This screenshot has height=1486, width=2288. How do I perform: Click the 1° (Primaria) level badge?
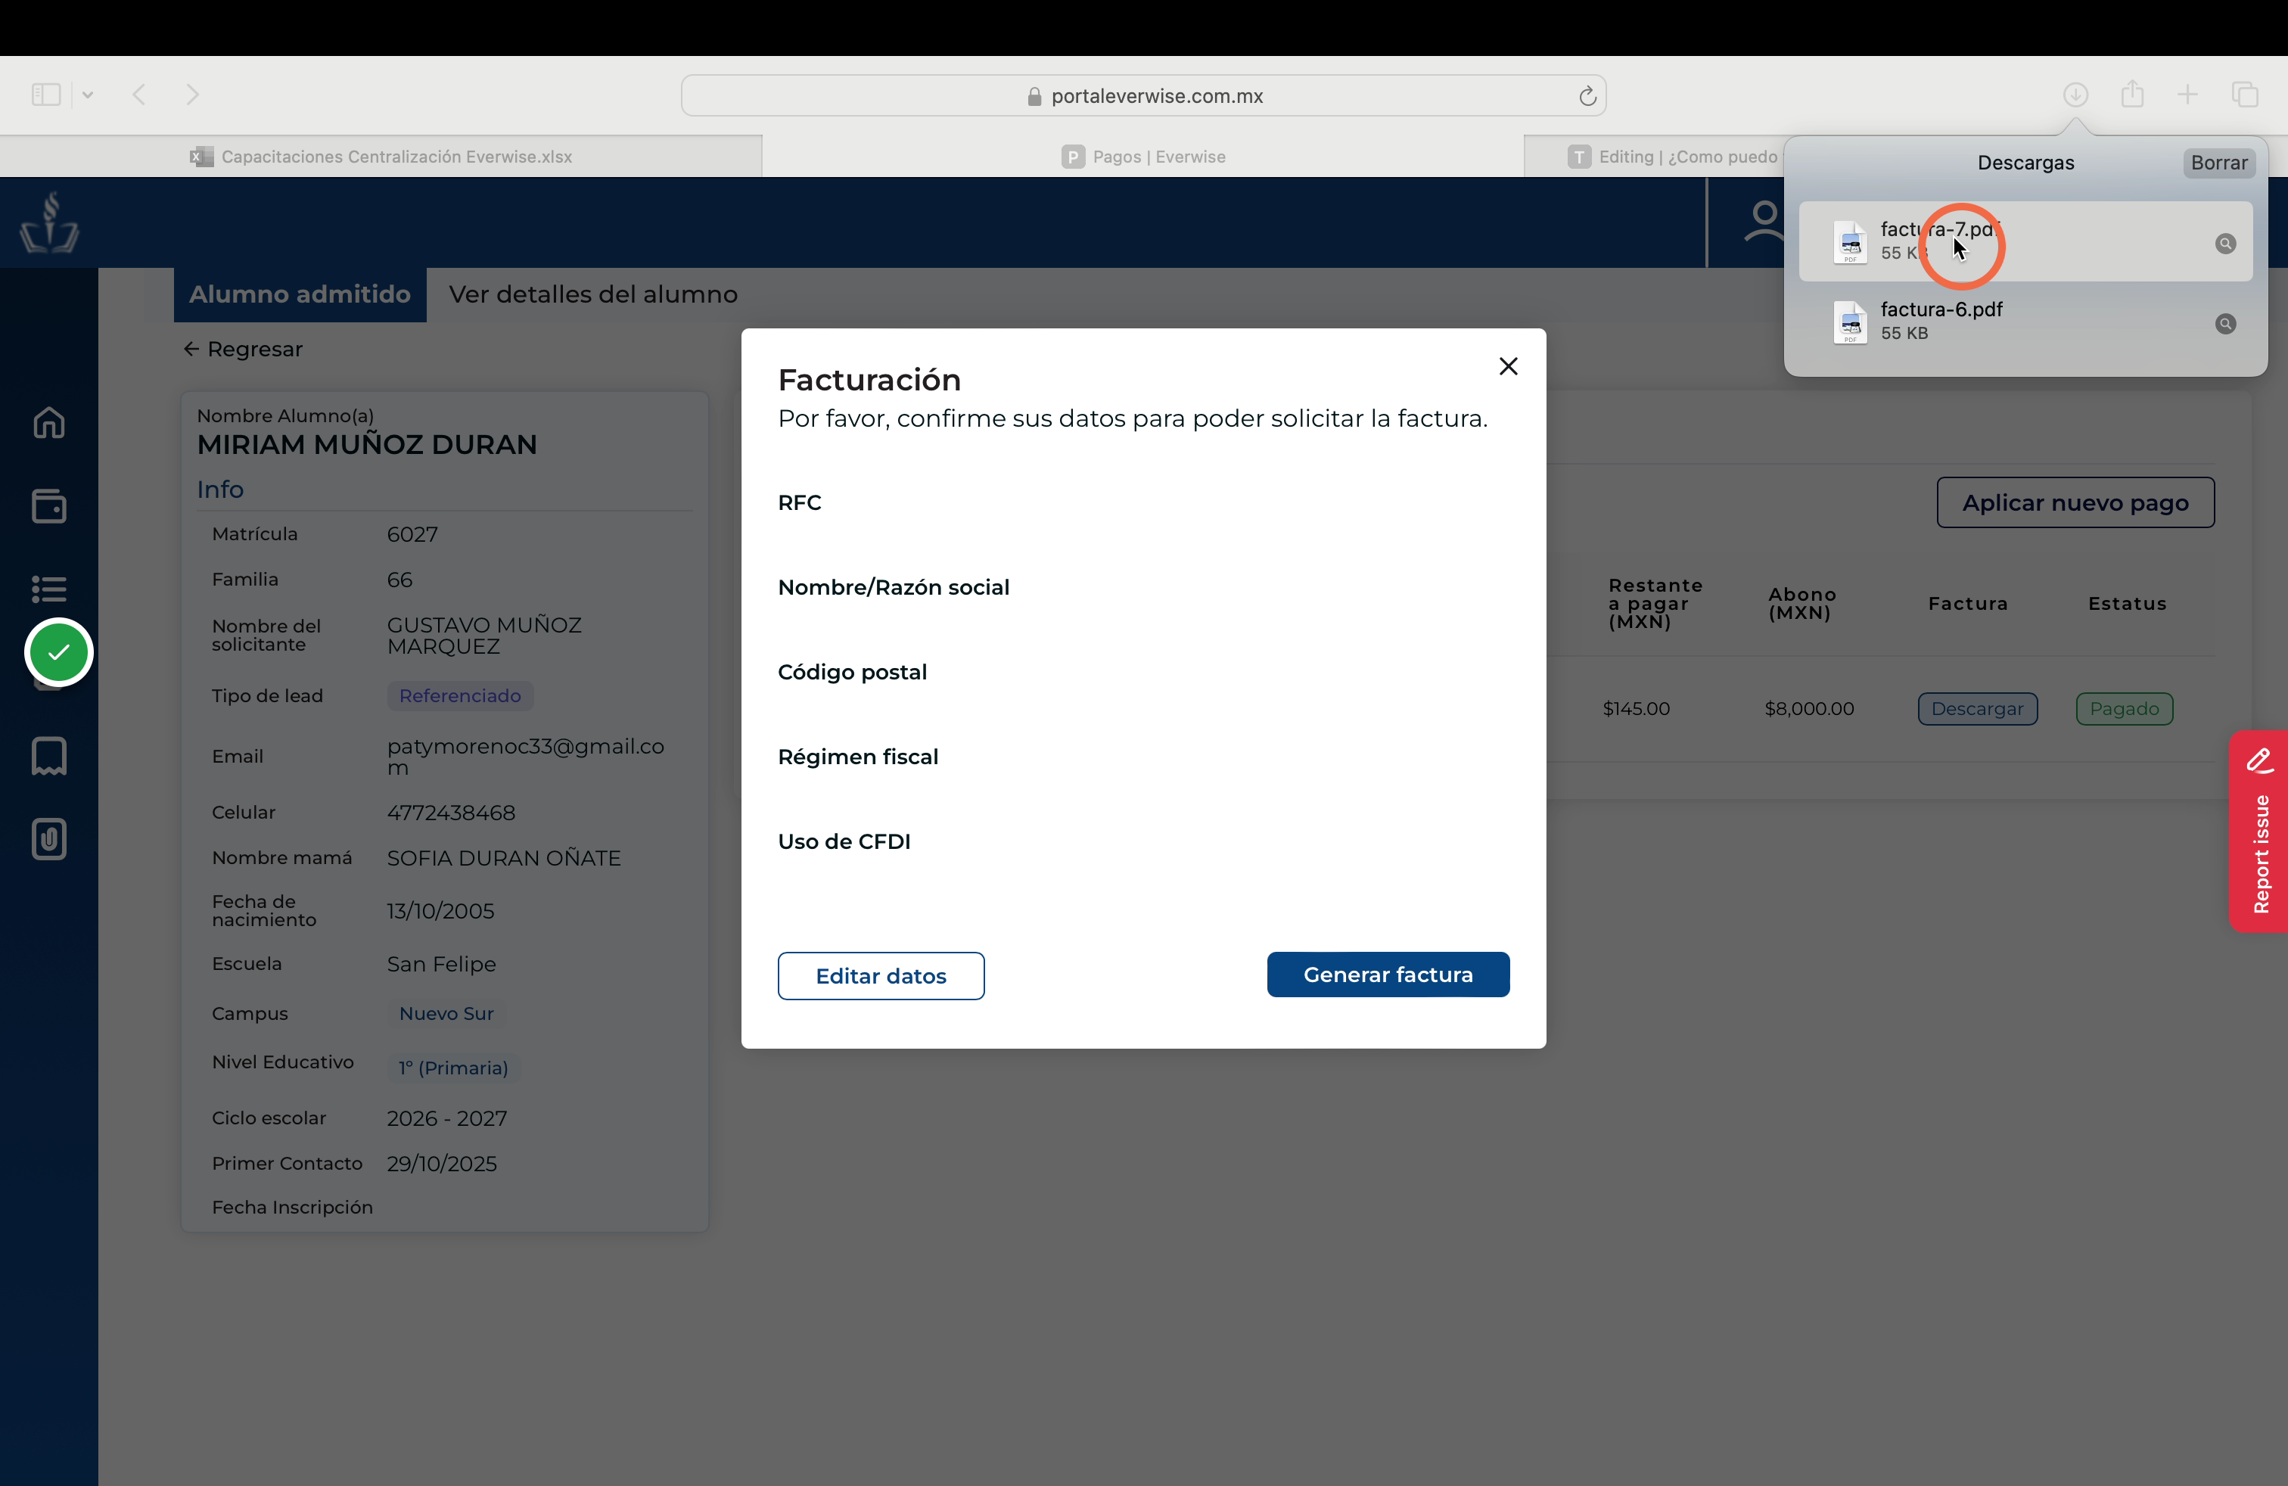(x=454, y=1068)
